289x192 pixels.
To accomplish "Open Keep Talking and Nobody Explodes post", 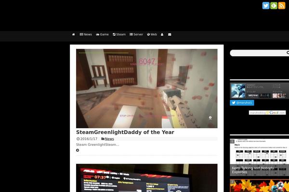I will (260, 157).
